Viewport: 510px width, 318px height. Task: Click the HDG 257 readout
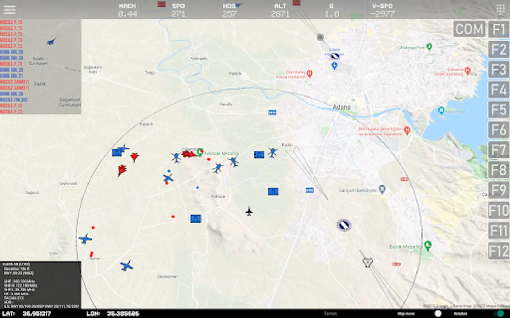point(229,10)
